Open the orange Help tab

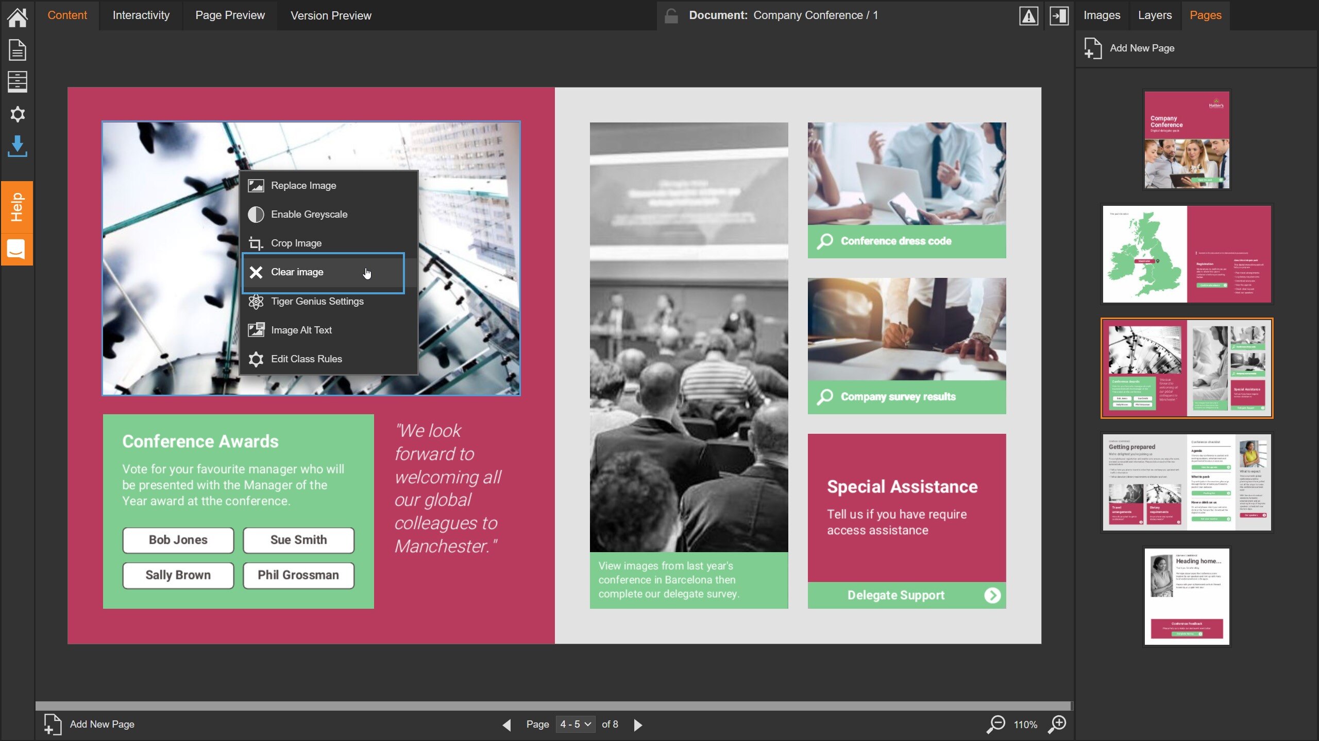pyautogui.click(x=17, y=207)
